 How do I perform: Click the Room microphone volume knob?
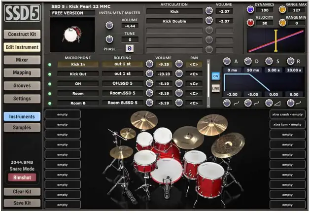coord(149,93)
